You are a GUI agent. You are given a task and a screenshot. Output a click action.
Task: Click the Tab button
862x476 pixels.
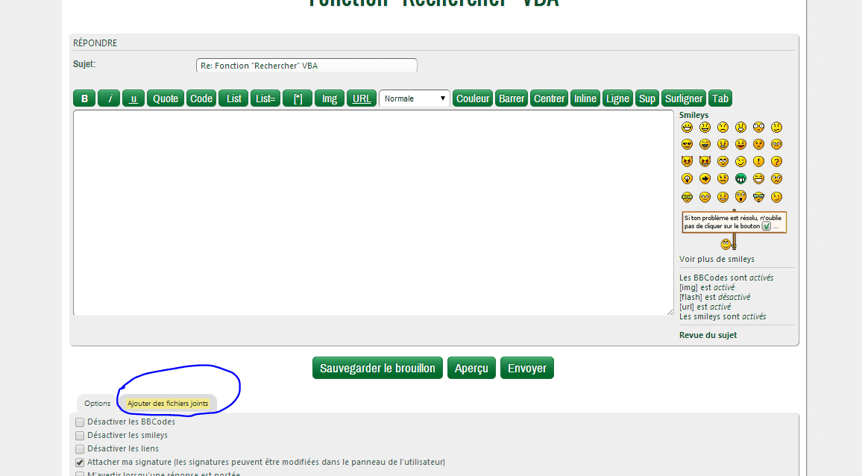pyautogui.click(x=720, y=98)
